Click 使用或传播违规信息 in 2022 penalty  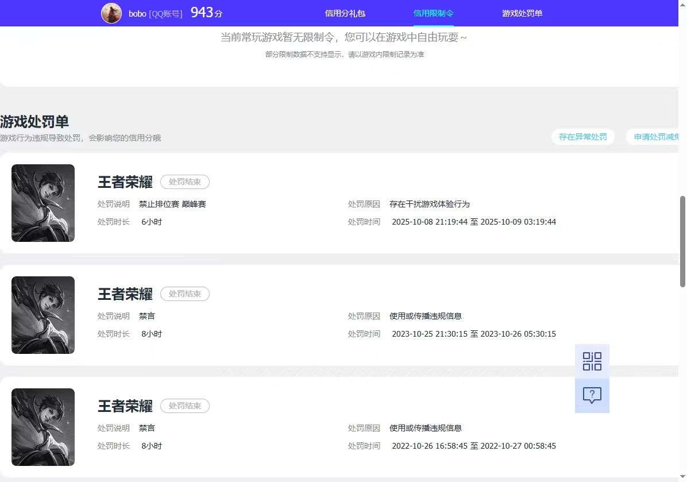click(426, 428)
